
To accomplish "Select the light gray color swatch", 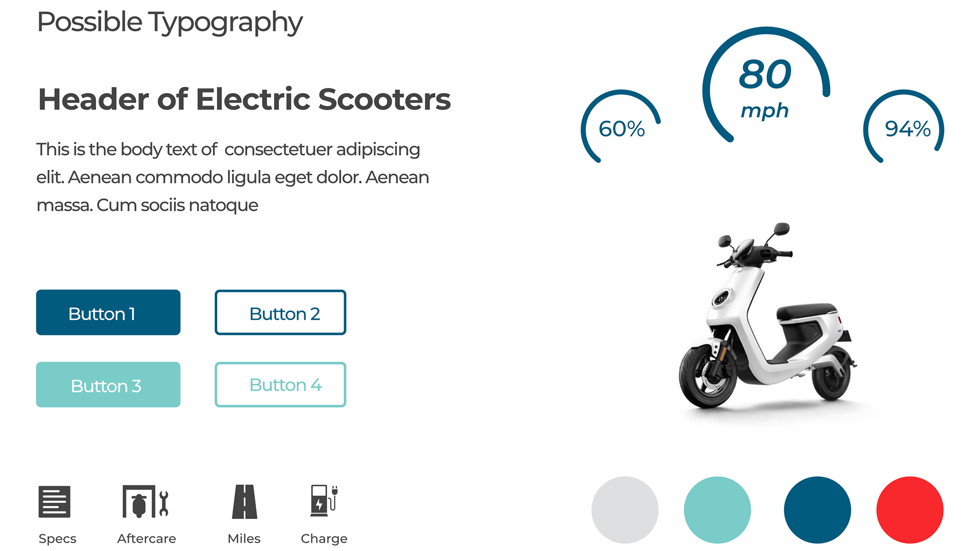I will (x=625, y=510).
